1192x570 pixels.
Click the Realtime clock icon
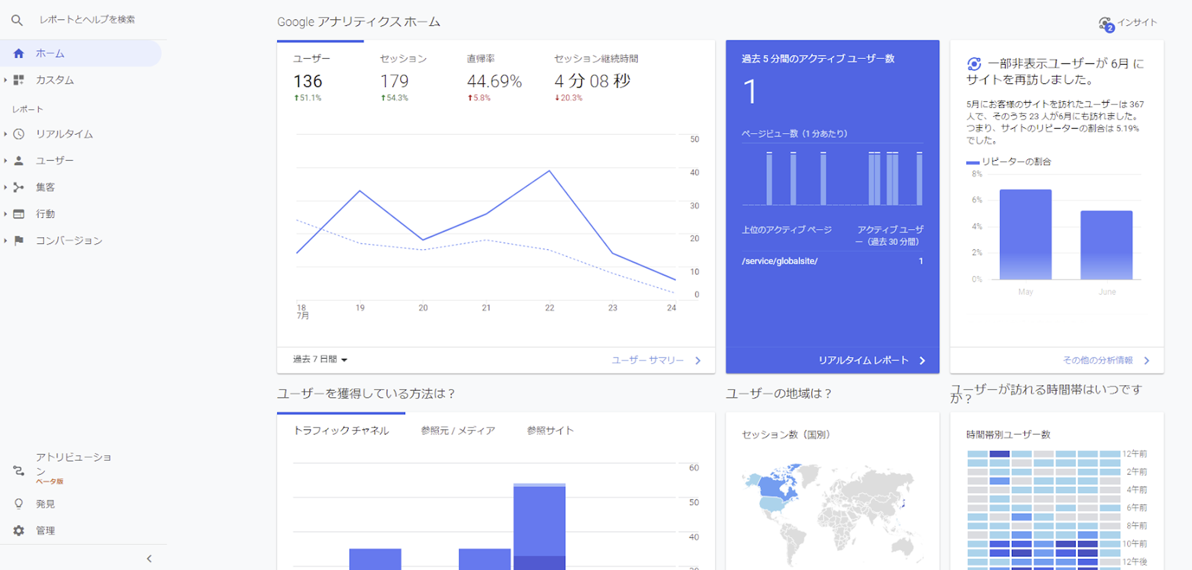(x=19, y=134)
